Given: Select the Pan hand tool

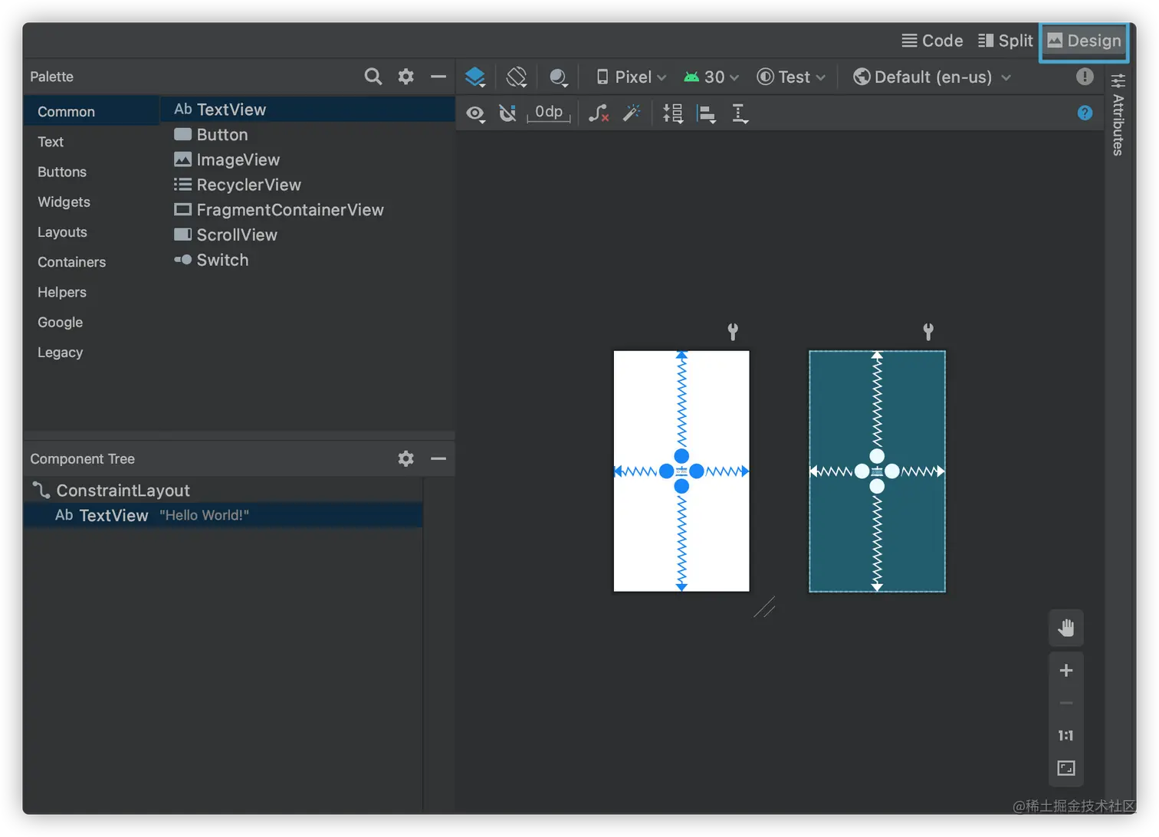Looking at the screenshot, I should coord(1065,629).
